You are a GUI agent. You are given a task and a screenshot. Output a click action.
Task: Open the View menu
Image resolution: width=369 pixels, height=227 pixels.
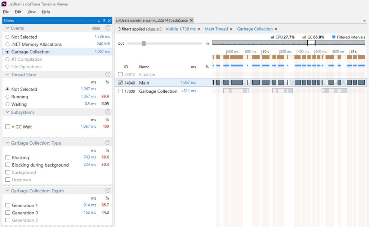point(32,12)
